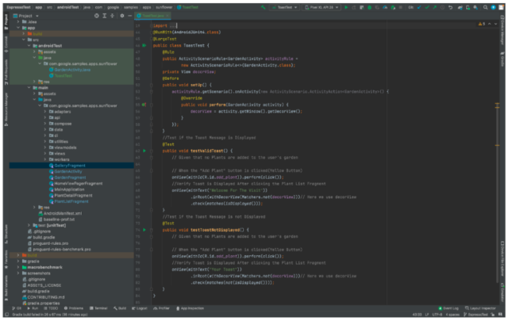This screenshot has height=321, width=508.
Task: Open the Problems tool window tab
Action: tap(74, 308)
